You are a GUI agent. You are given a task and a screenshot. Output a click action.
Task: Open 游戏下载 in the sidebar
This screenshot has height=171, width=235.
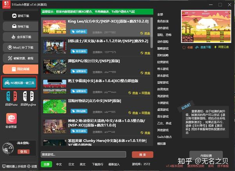20,16
